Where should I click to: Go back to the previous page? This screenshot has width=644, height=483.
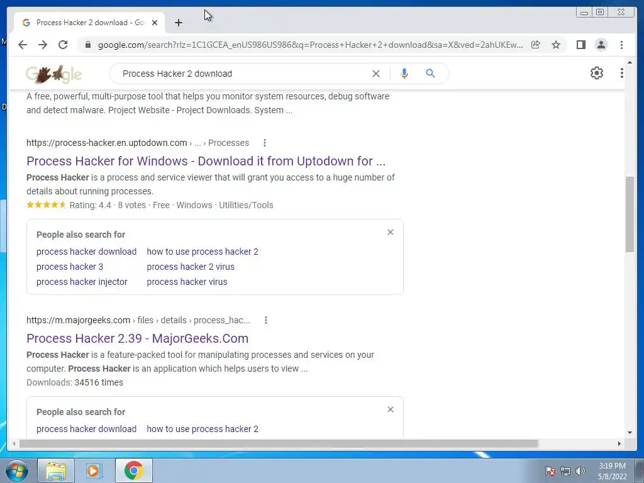(23, 45)
